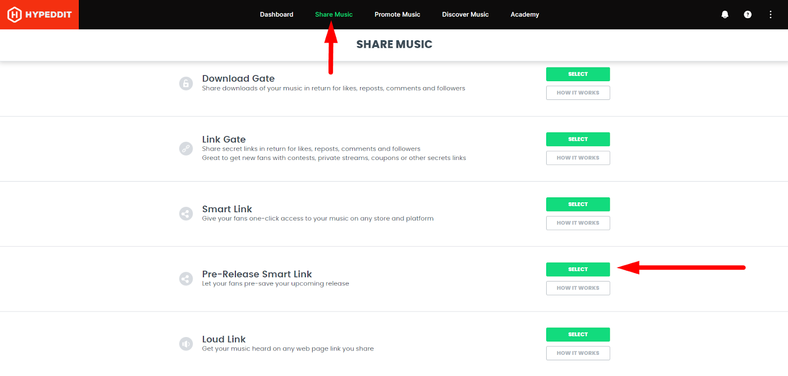Click the Share Music nav item
Image resolution: width=788 pixels, height=376 pixels.
tap(333, 15)
